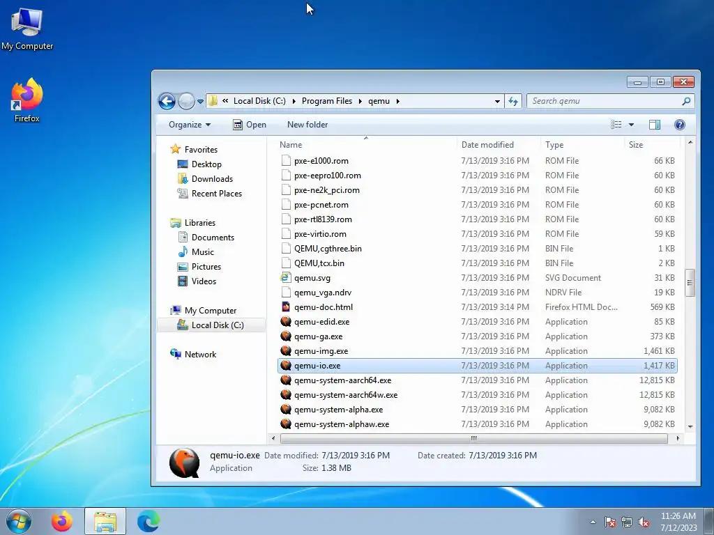This screenshot has height=535, width=714.
Task: Select Favorites in the navigation pane
Action: [x=201, y=149]
